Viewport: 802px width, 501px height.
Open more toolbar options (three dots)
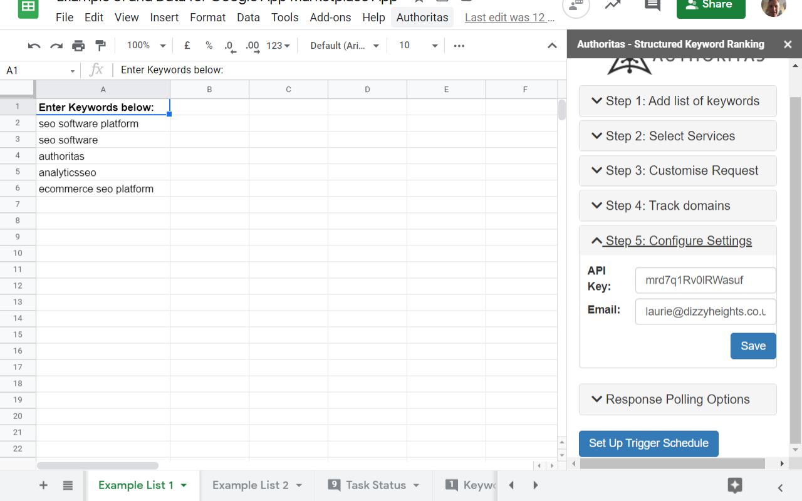[459, 46]
